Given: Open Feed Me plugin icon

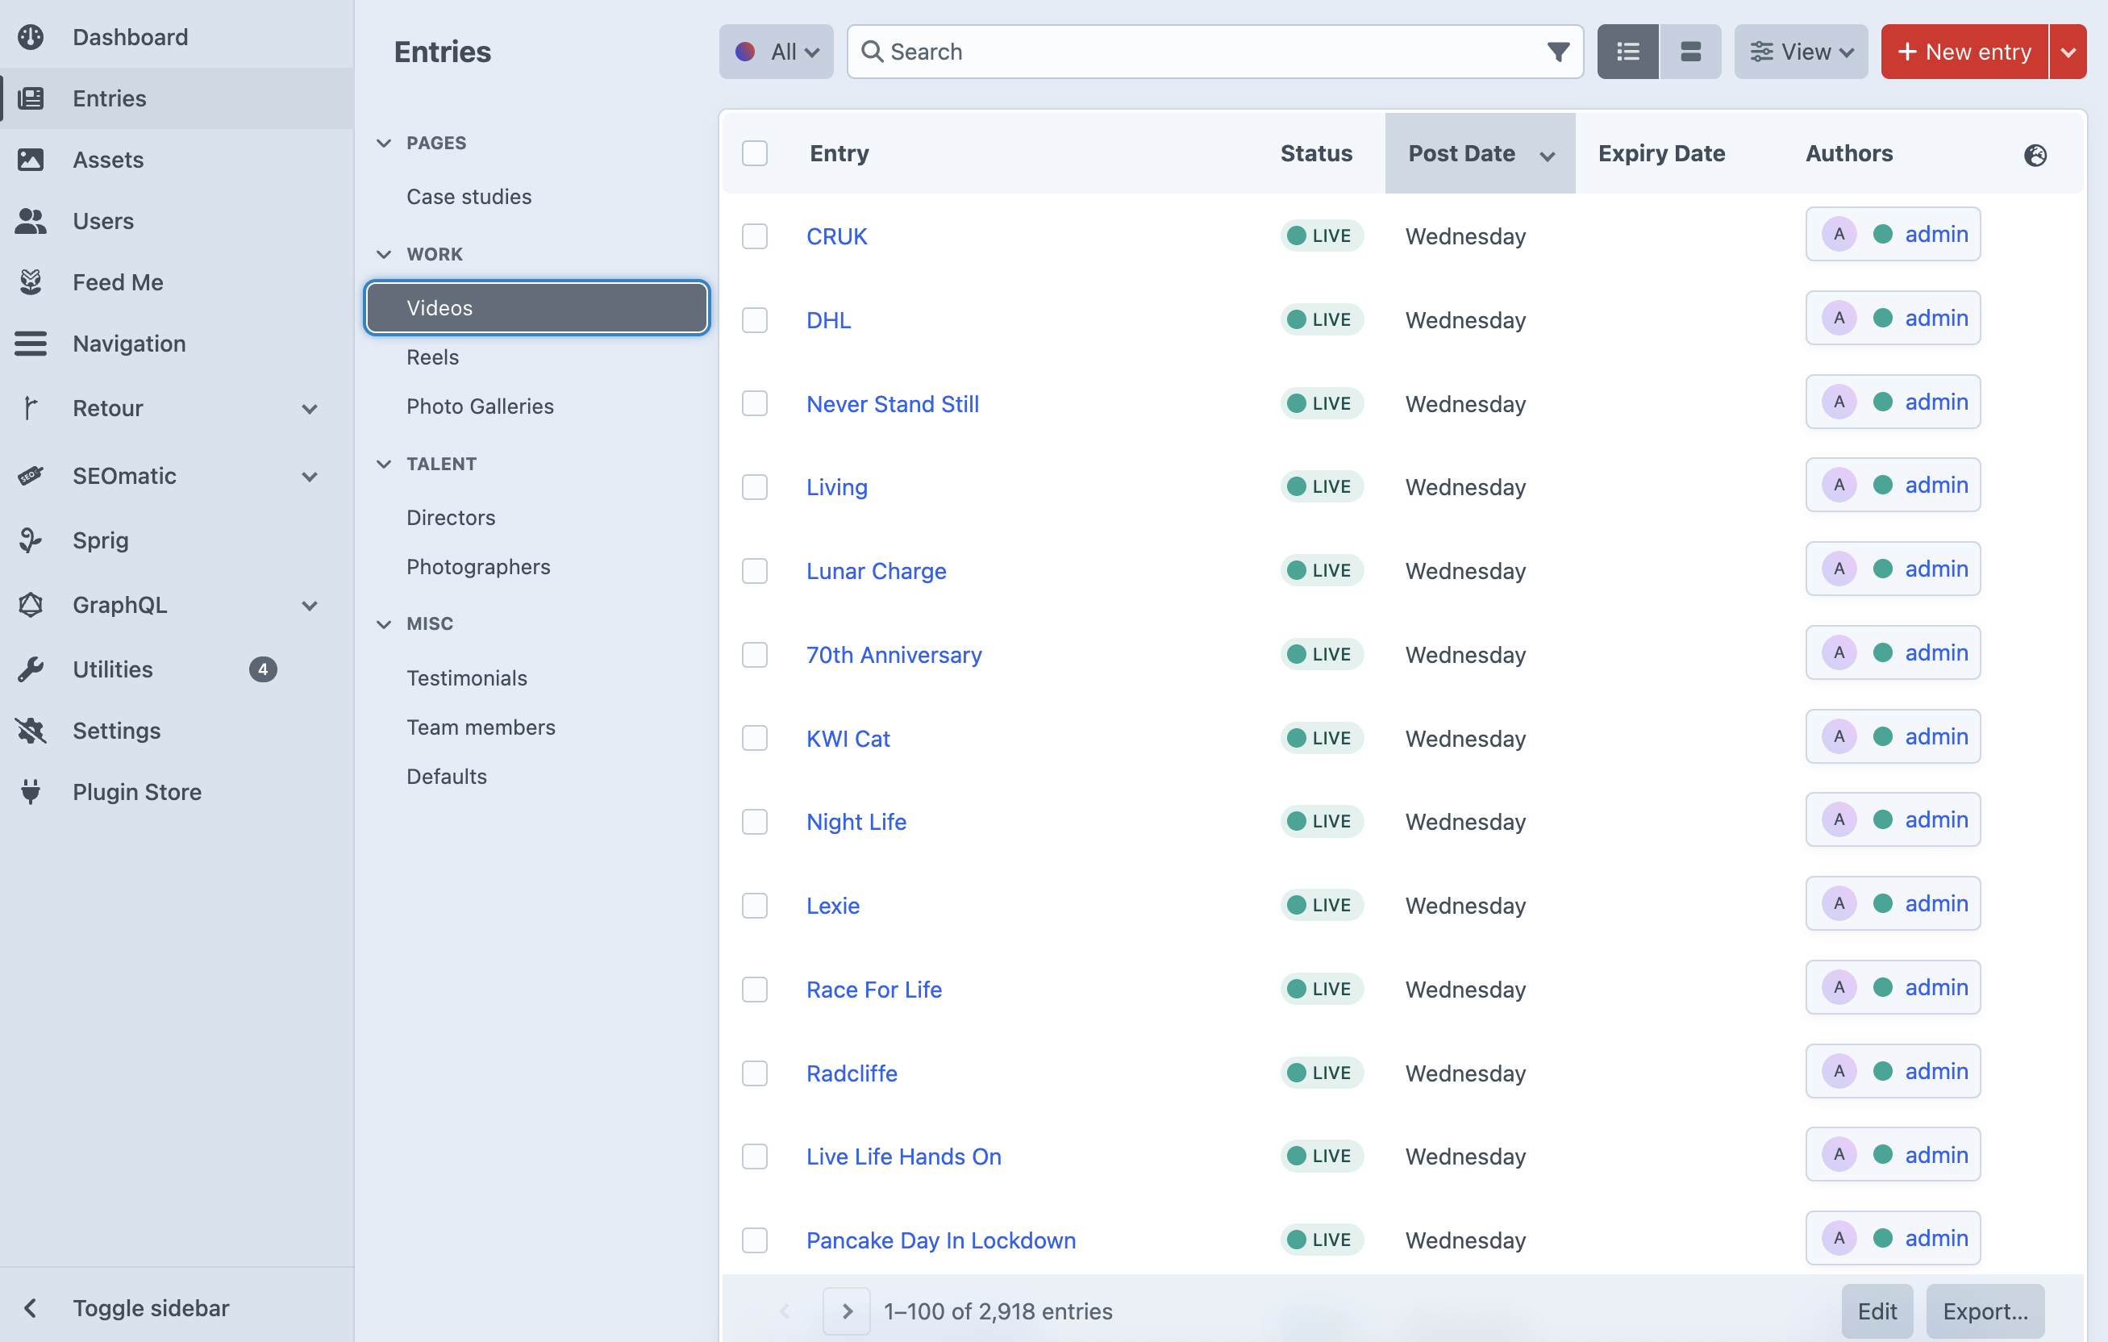Looking at the screenshot, I should coord(31,282).
